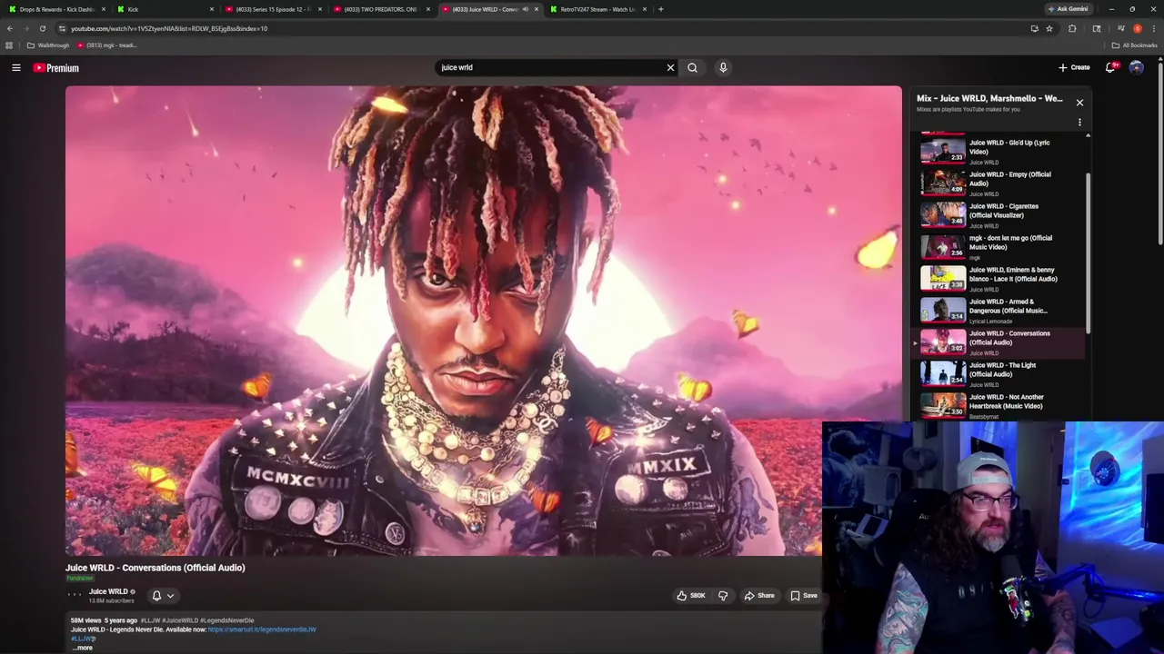The image size is (1164, 654).
Task: Play 'Not Another Heartbreak' from playlist
Action: (x=998, y=405)
